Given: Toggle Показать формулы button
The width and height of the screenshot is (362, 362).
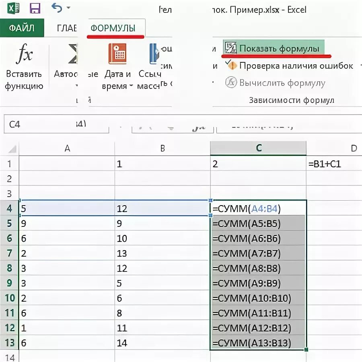Looking at the screenshot, I should click(274, 48).
